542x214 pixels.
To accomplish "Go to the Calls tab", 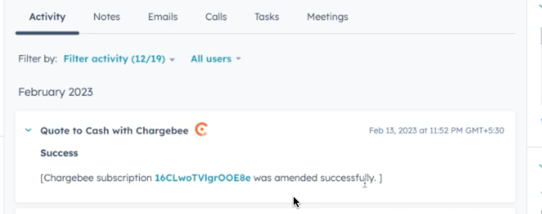I will (x=216, y=17).
